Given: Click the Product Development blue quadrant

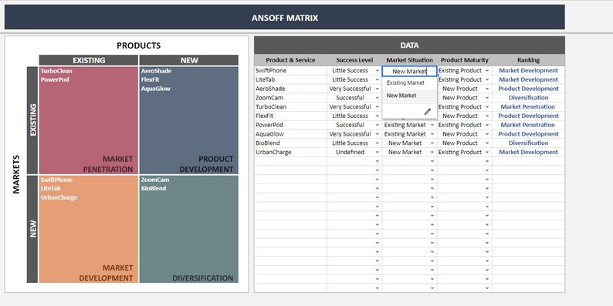Looking at the screenshot, I should (x=189, y=120).
